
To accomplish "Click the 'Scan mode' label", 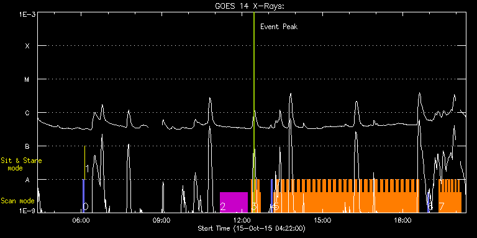I will coord(17,201).
